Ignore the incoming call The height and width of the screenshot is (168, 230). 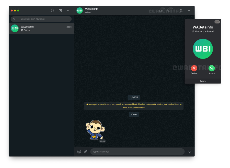point(203,81)
